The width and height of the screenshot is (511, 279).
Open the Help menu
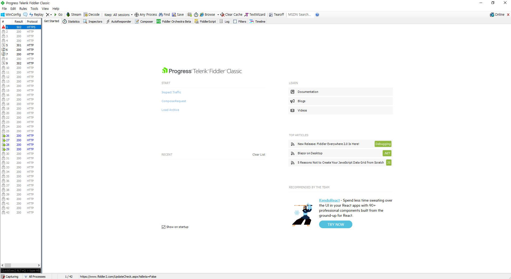click(x=56, y=9)
